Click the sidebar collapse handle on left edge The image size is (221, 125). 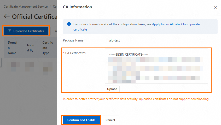coord(1,63)
